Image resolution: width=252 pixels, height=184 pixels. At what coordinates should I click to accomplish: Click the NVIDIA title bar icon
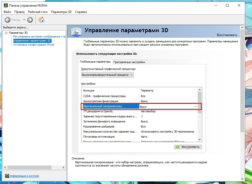(x=6, y=6)
